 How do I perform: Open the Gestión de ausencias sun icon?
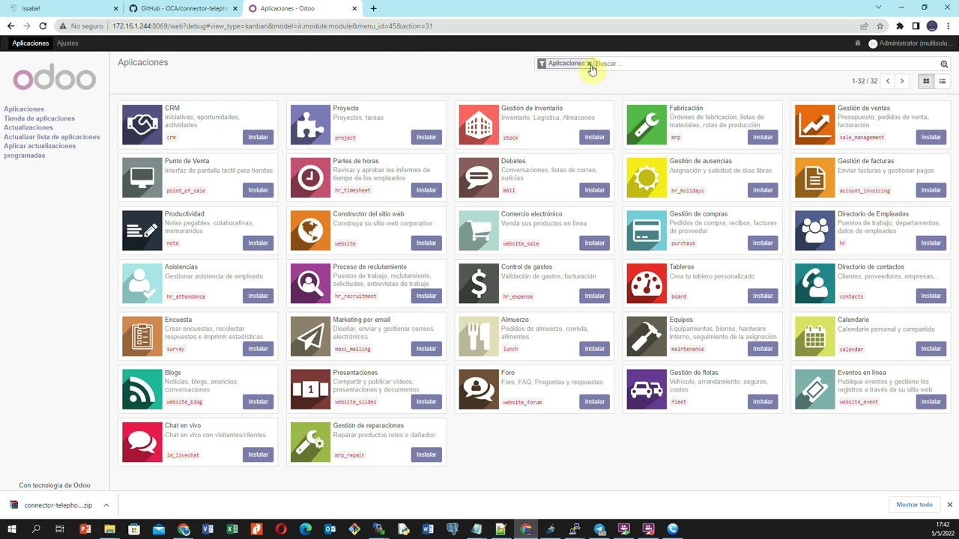(647, 177)
